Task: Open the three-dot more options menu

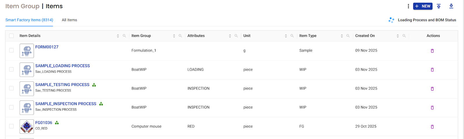Action: (408, 6)
